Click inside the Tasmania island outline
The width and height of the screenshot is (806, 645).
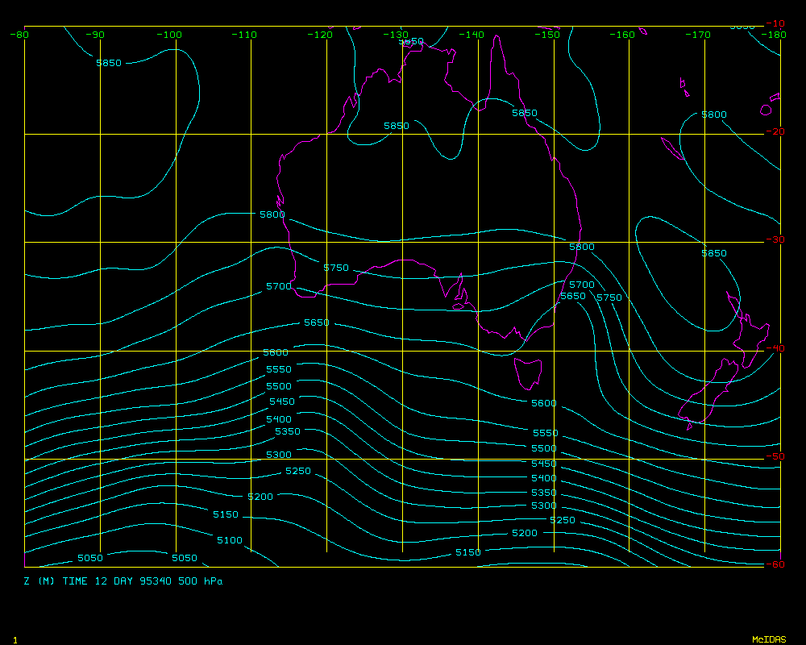tap(529, 373)
